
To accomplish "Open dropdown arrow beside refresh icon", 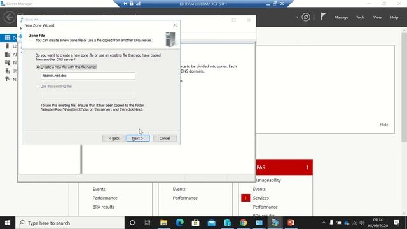I will tap(297, 17).
